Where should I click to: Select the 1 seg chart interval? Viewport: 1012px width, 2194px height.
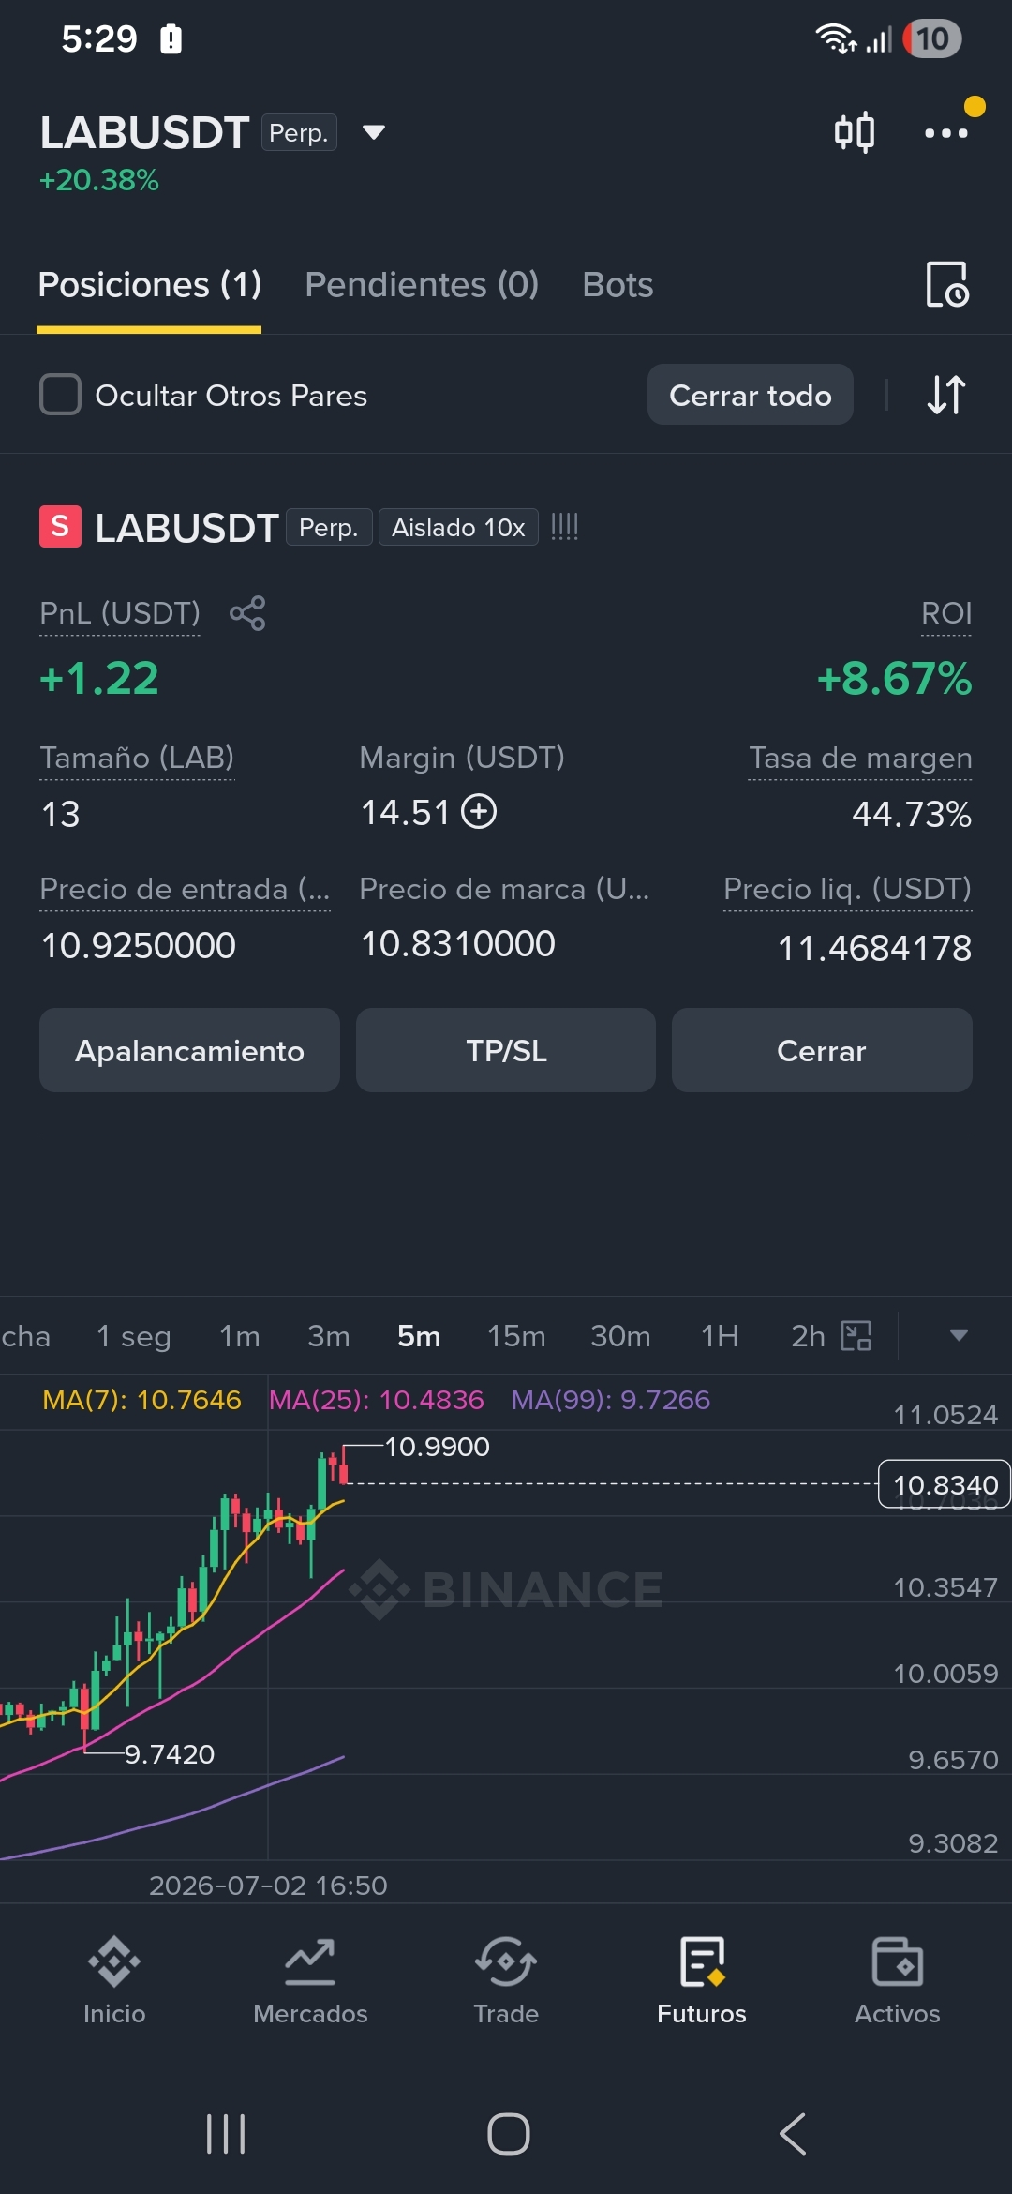coord(134,1336)
